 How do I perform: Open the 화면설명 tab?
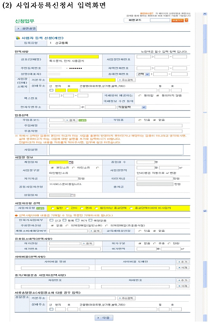point(26,29)
